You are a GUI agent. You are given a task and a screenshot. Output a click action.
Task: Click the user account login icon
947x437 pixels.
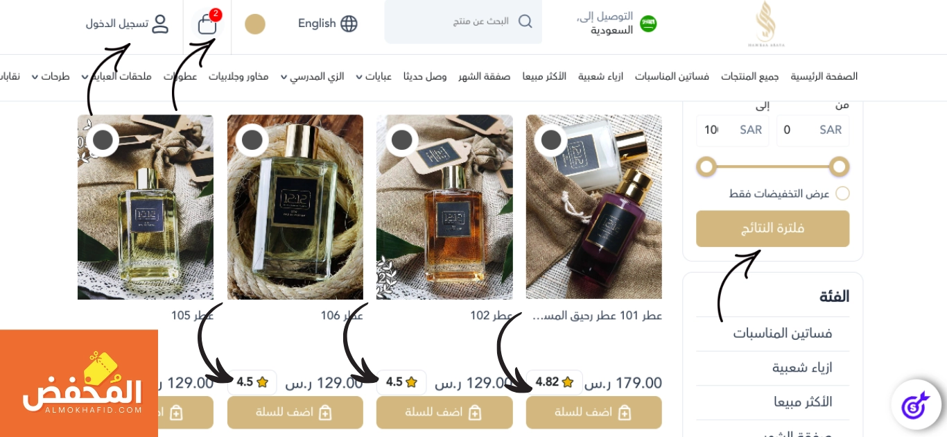click(160, 24)
